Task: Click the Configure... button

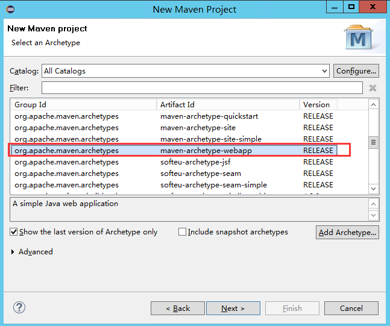Action: (x=356, y=71)
